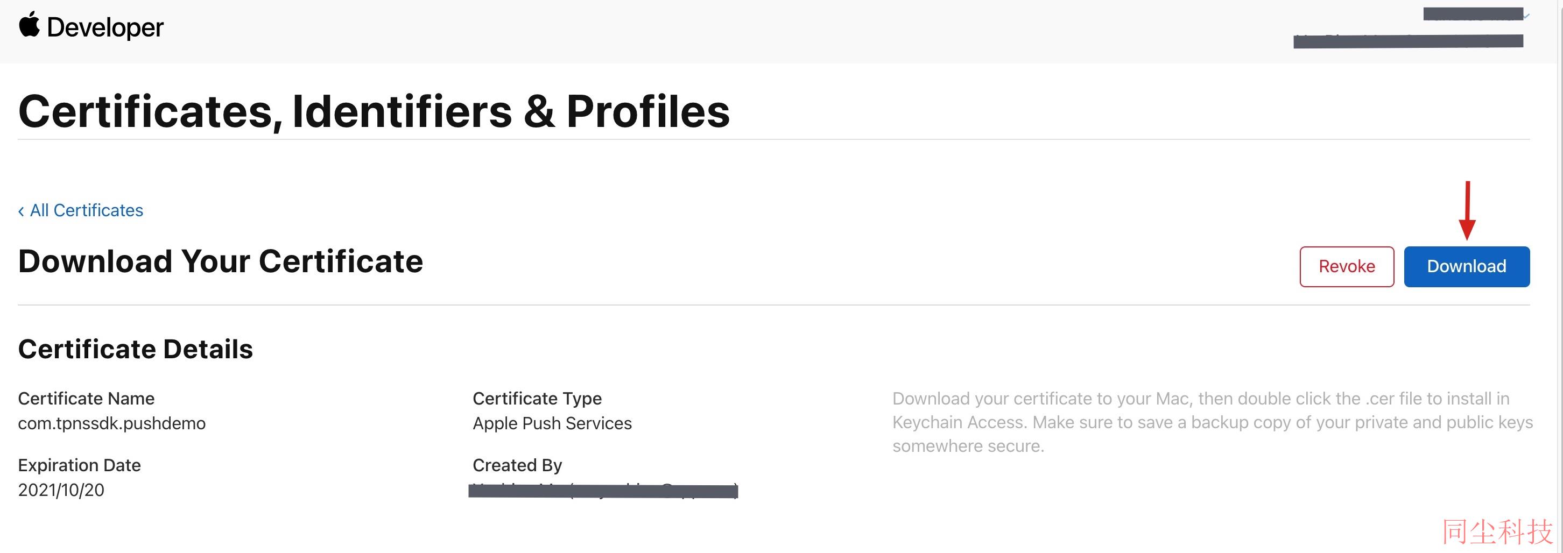
Task: Click the Apple logo icon
Action: (29, 25)
